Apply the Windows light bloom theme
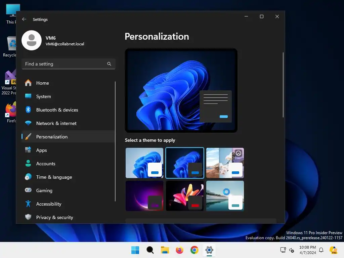This screenshot has width=344, height=258. click(x=144, y=163)
